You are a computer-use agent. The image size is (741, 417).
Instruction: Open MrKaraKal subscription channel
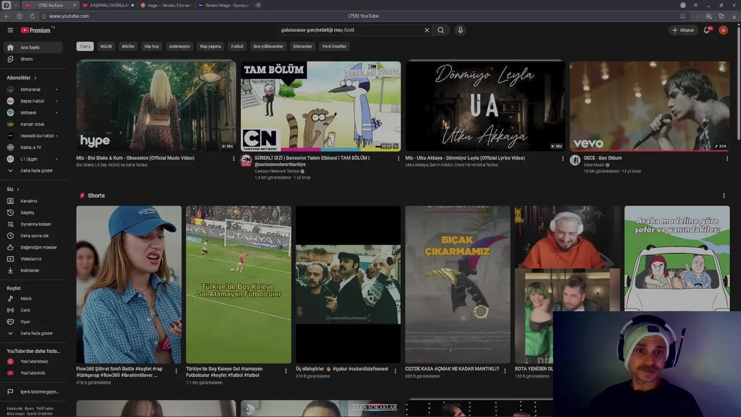click(x=32, y=89)
